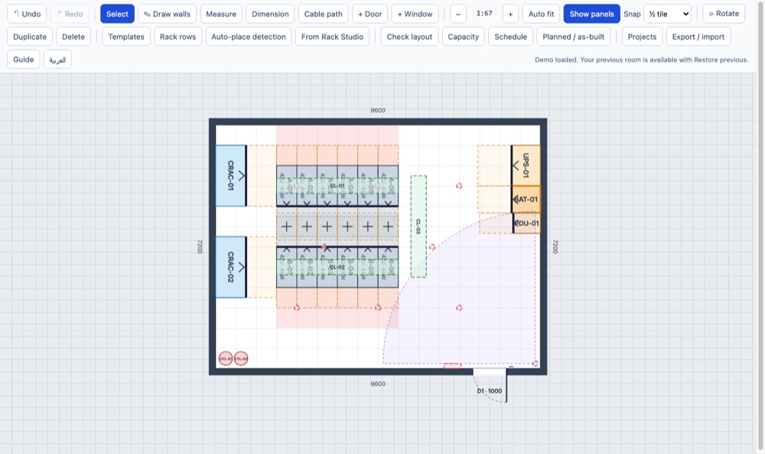Click the red detector marker below rack B-01

297,308
